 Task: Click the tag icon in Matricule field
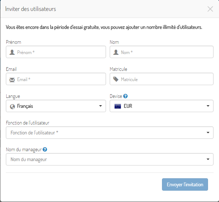click(x=116, y=79)
